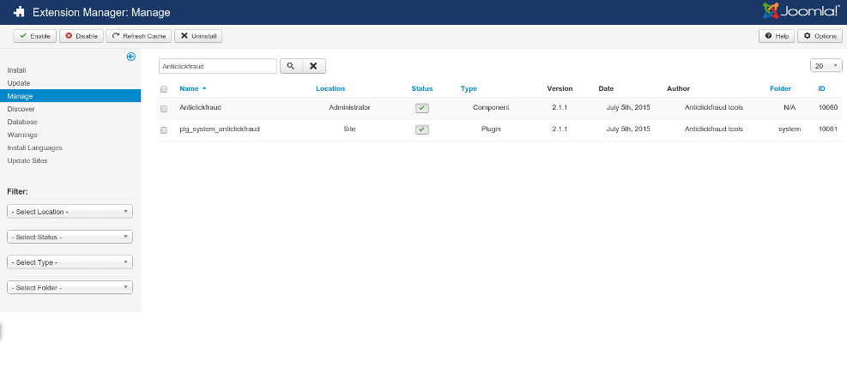
Task: Open the Select Type filter dropdown
Action: 70,262
